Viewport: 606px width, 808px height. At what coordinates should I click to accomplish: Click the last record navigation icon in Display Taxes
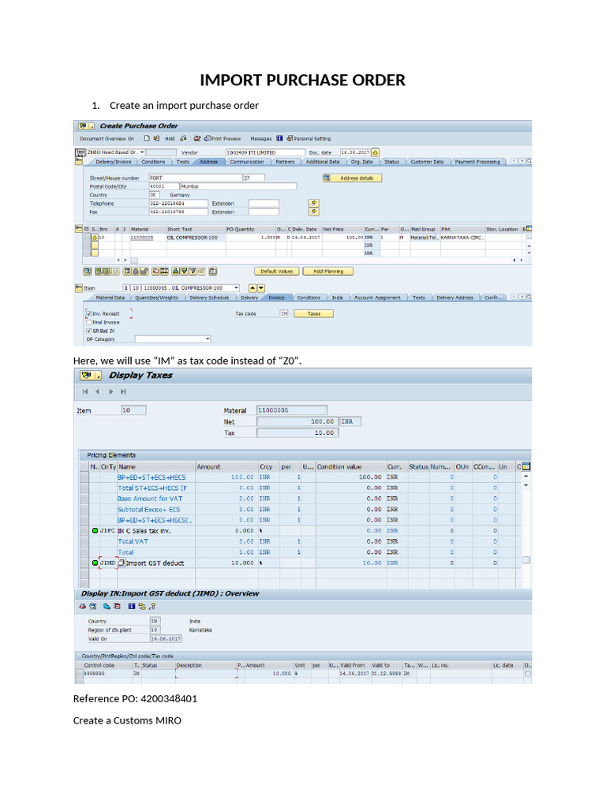click(x=124, y=391)
